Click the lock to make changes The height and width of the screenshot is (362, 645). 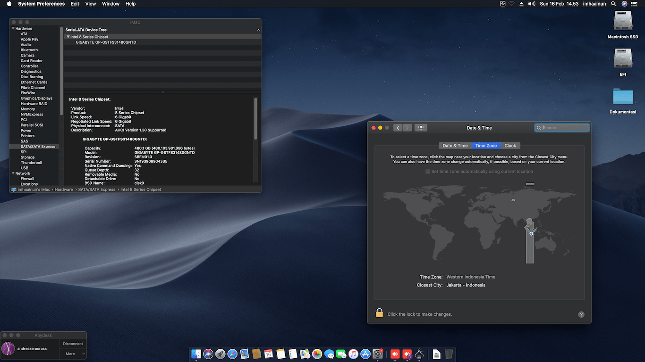pyautogui.click(x=379, y=313)
